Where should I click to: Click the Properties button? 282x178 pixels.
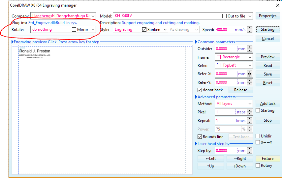click(x=267, y=16)
